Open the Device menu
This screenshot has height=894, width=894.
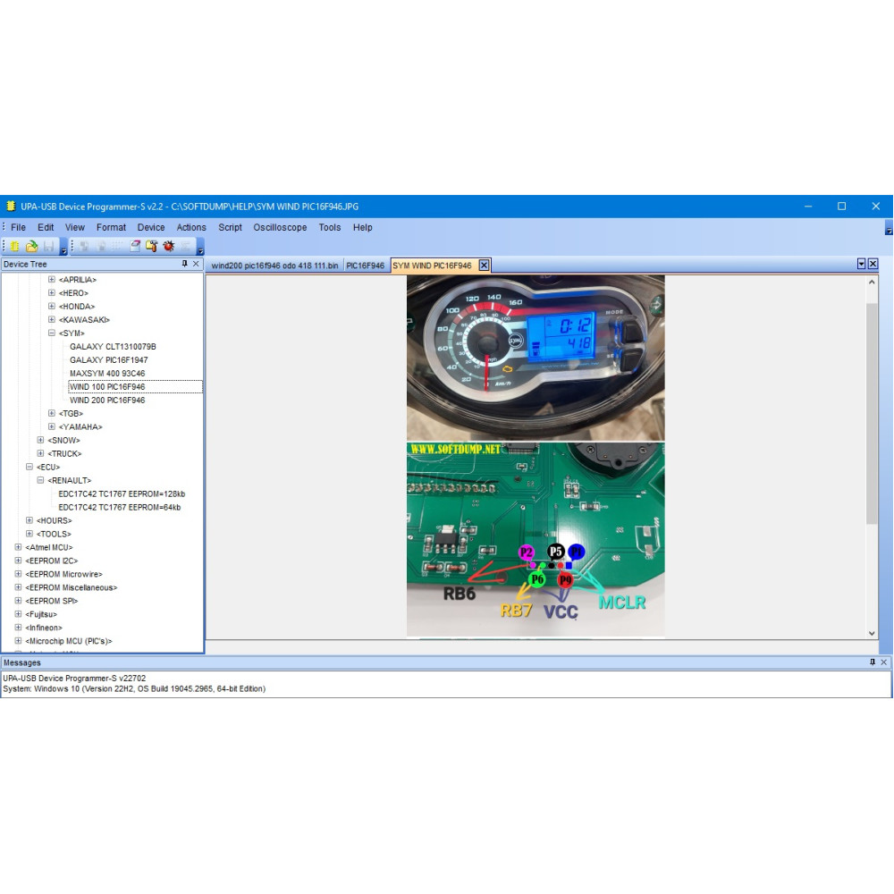coord(151,227)
